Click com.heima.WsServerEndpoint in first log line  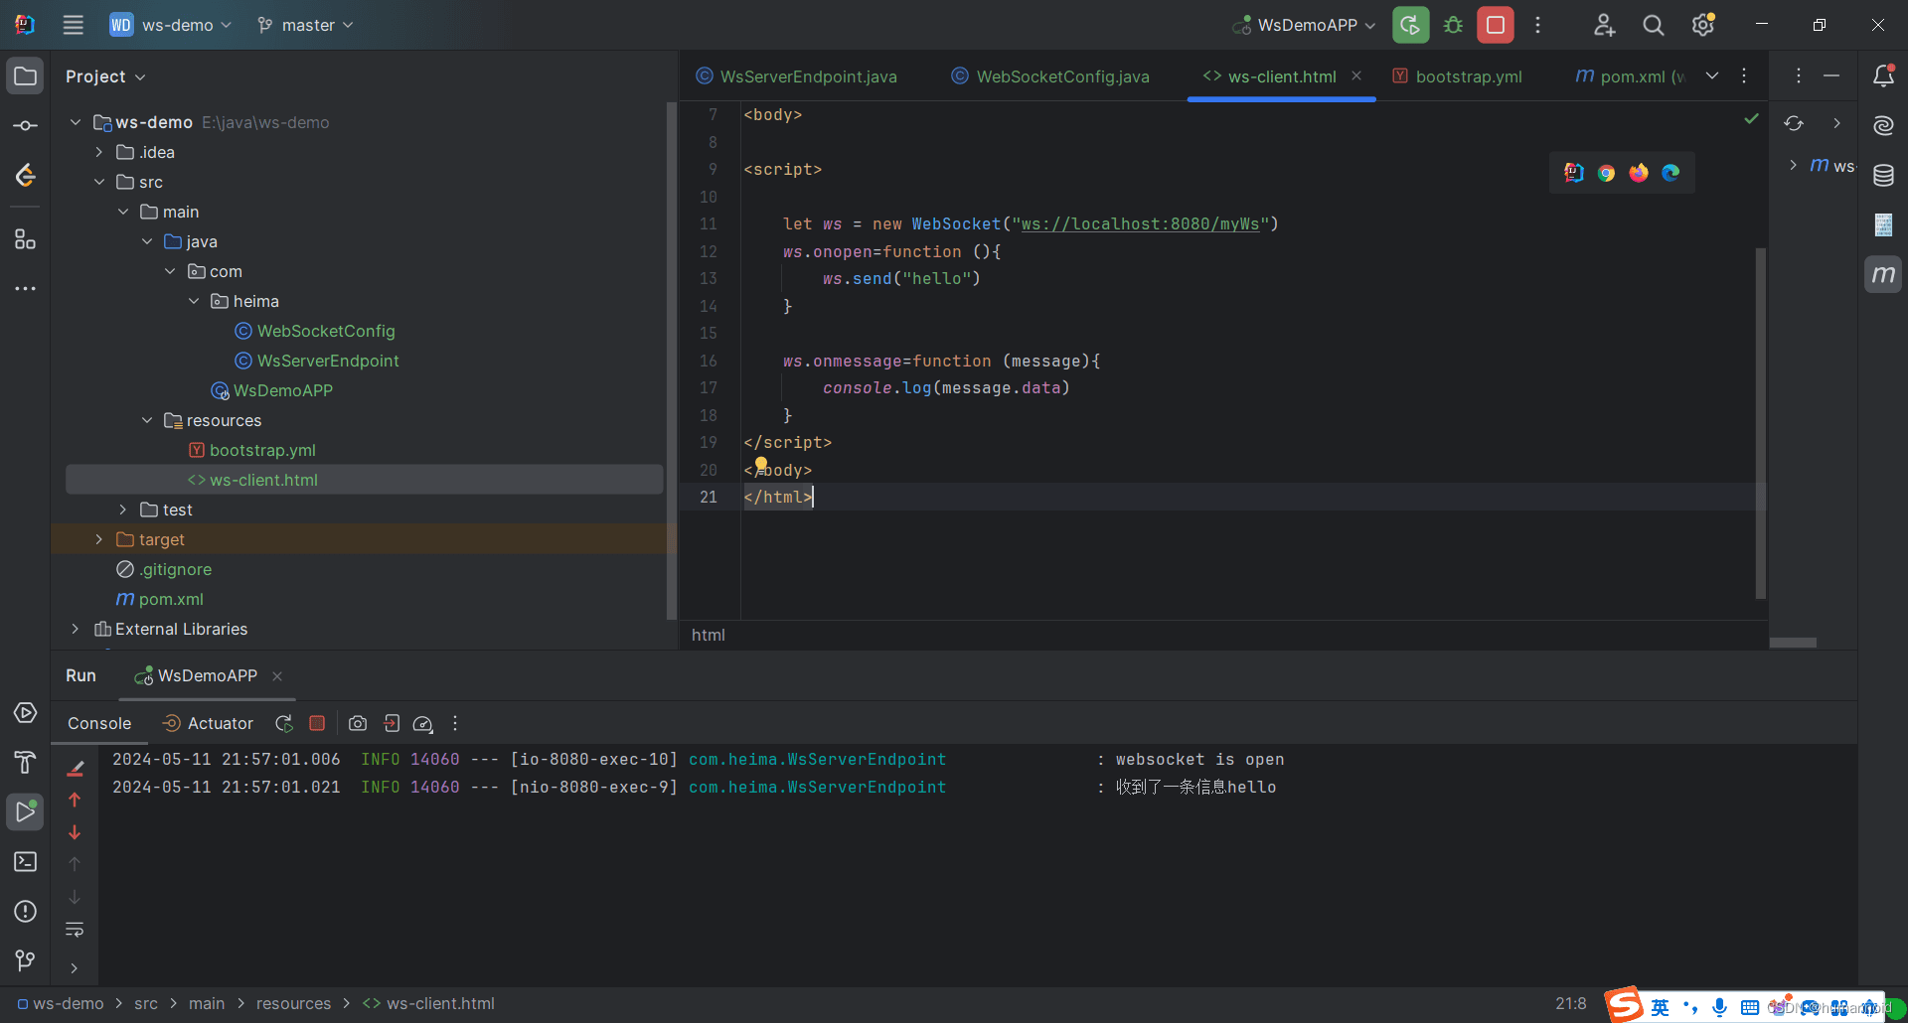[817, 760]
